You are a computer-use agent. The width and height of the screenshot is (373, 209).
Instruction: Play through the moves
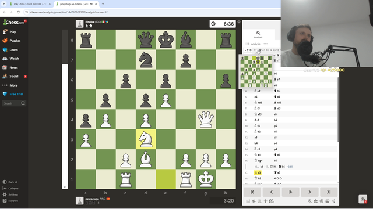click(x=290, y=192)
